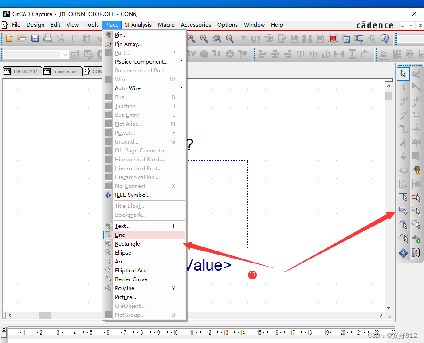Open the part selector combo box dropdown
The image size is (424, 343).
pyautogui.click(x=65, y=55)
